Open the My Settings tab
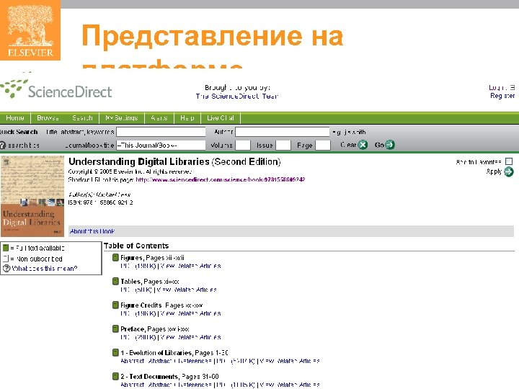This screenshot has width=519, height=389. (x=122, y=117)
